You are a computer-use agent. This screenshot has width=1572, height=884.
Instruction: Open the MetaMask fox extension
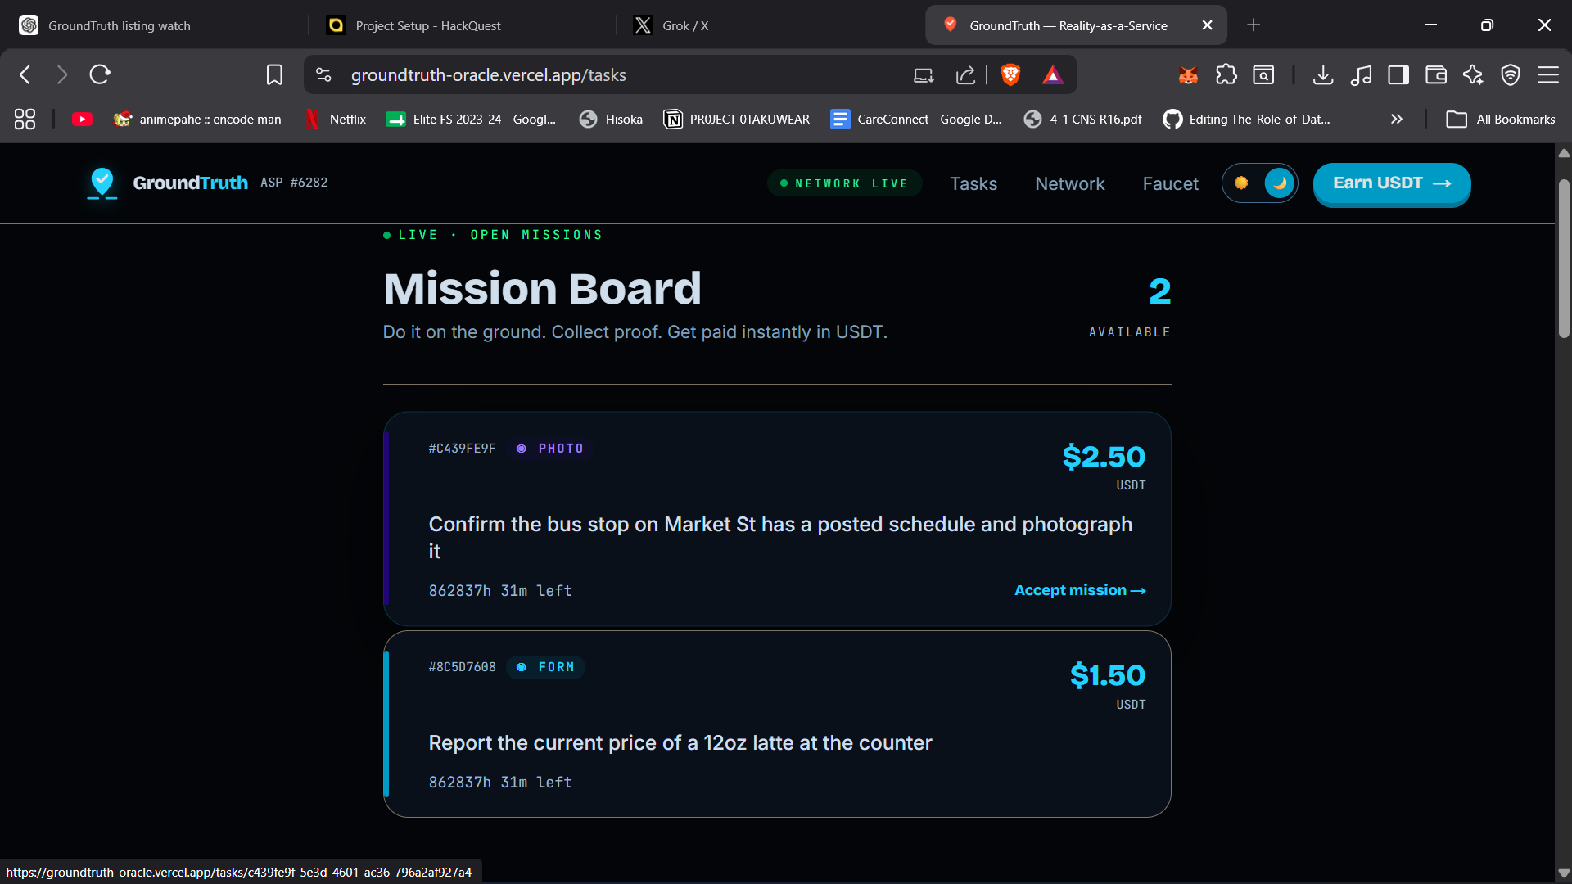1188,75
